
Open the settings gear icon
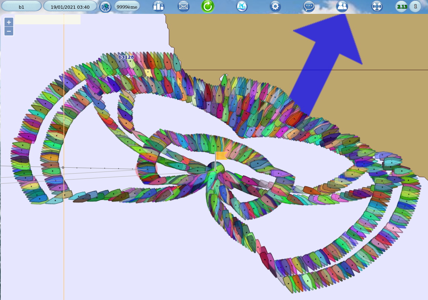click(x=275, y=6)
